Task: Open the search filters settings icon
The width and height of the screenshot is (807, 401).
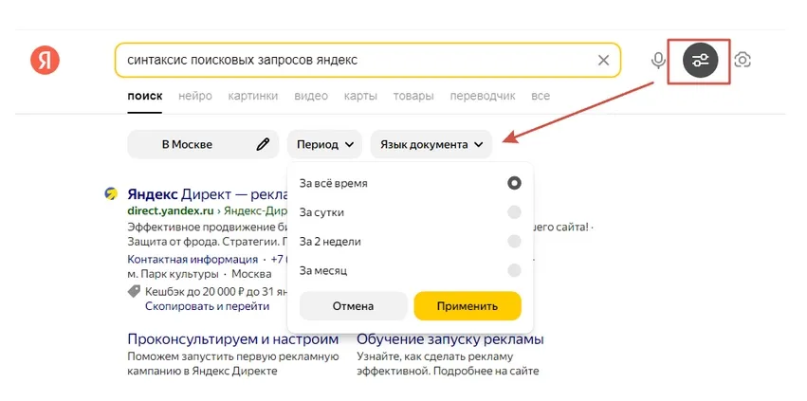Action: coord(700,61)
